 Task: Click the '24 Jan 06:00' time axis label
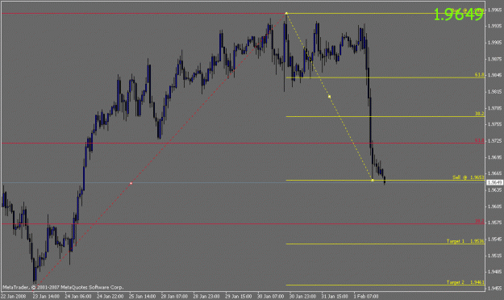77,296
